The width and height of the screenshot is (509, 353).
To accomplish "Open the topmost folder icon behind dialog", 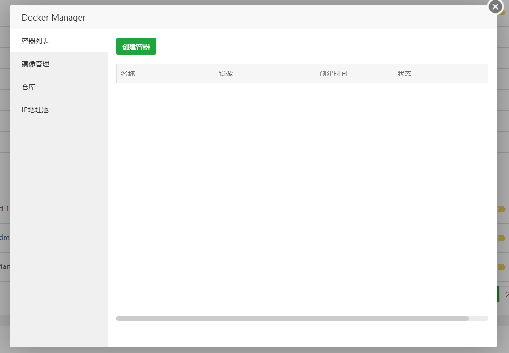I will click(501, 209).
